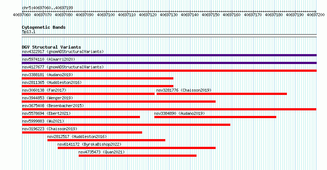Click ruler position 40697070
Screen dimensions: 327x170
pos(43,15)
